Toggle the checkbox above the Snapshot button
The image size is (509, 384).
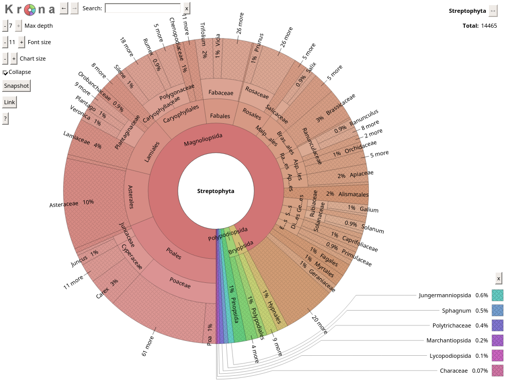[5, 73]
